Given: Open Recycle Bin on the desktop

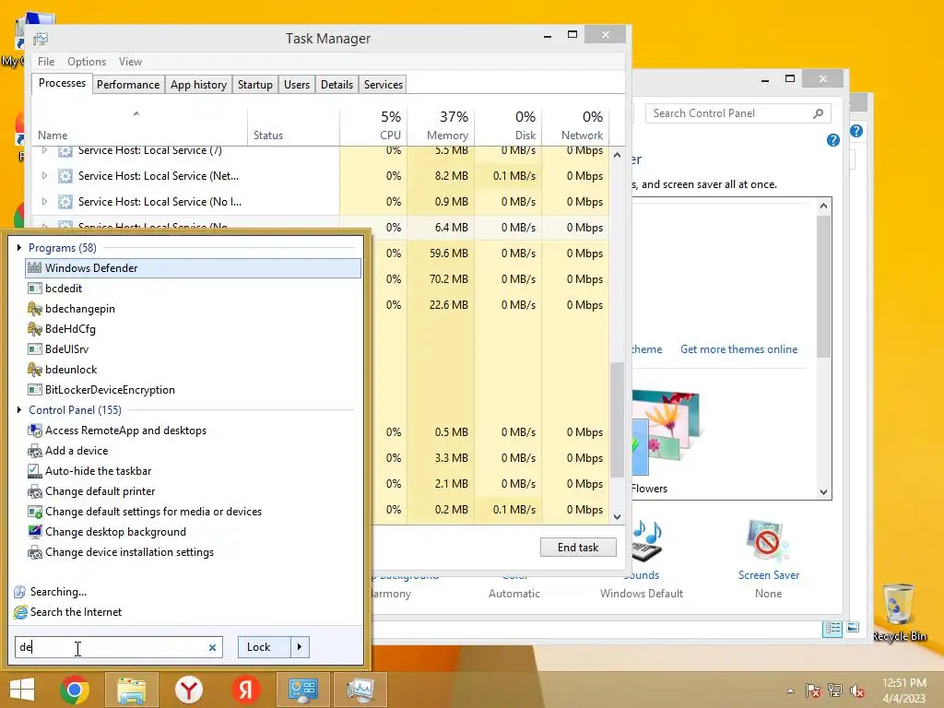Looking at the screenshot, I should pos(899,611).
